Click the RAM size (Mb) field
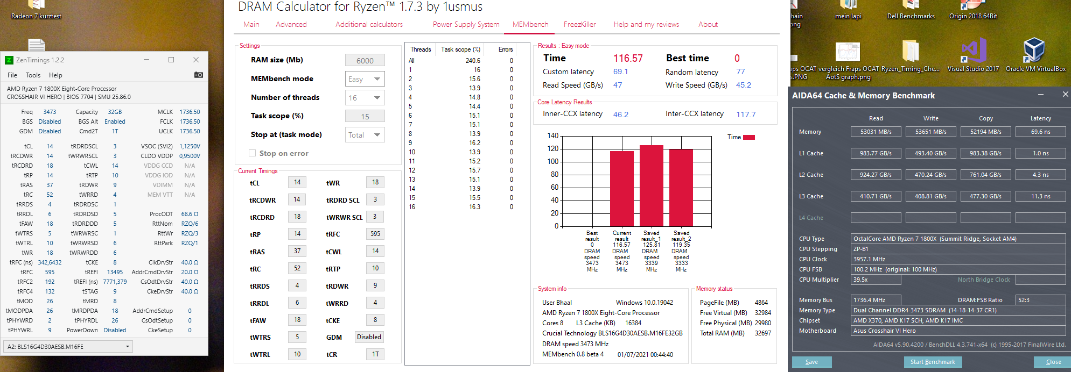 365,60
